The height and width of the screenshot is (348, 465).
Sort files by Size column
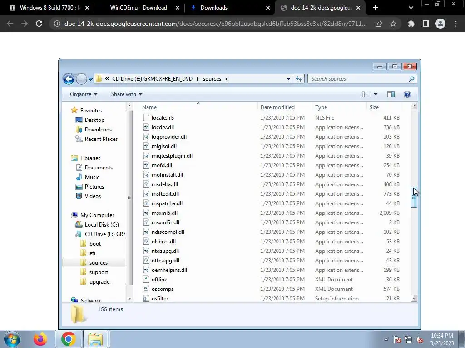coord(385,107)
